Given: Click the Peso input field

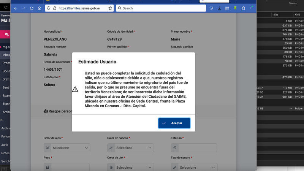Looking at the screenshot, I should 70,167.
